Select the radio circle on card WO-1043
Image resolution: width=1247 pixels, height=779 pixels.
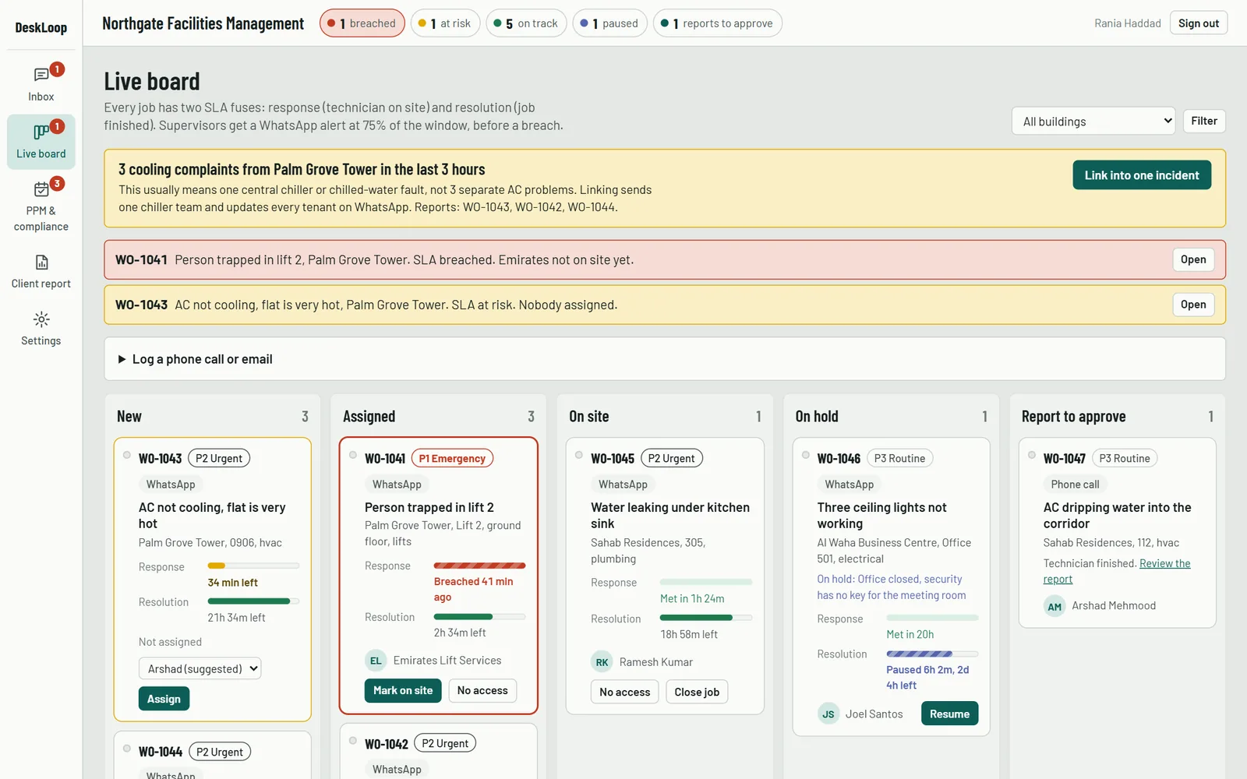[x=127, y=456]
